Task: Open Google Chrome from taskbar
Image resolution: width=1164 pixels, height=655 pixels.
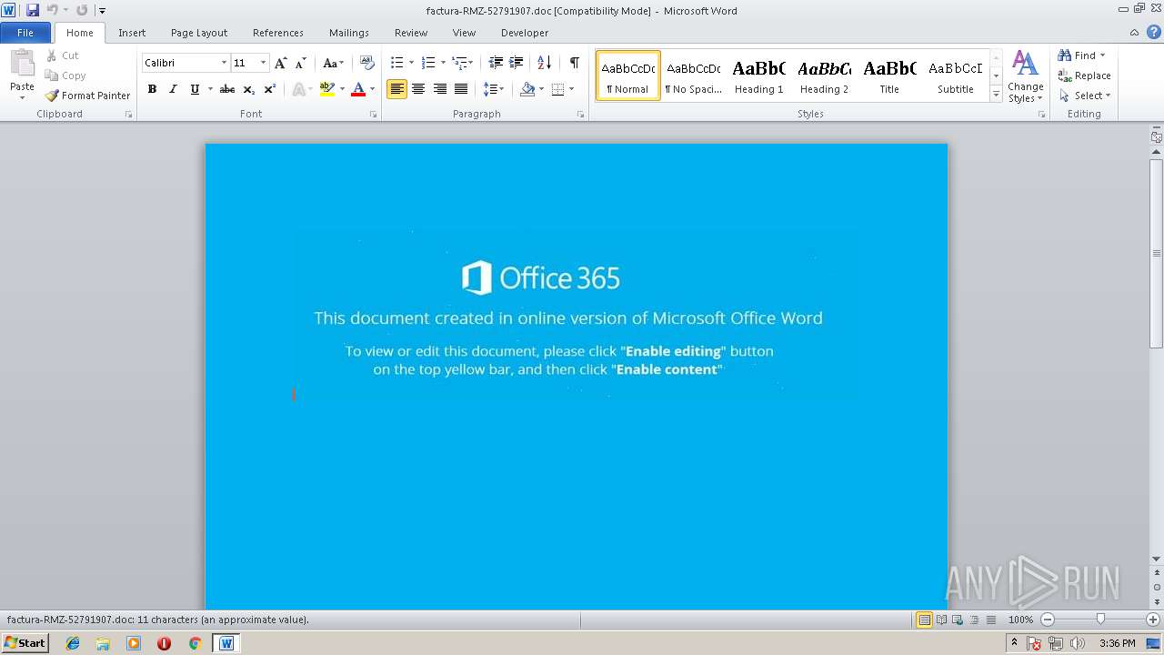Action: (195, 643)
